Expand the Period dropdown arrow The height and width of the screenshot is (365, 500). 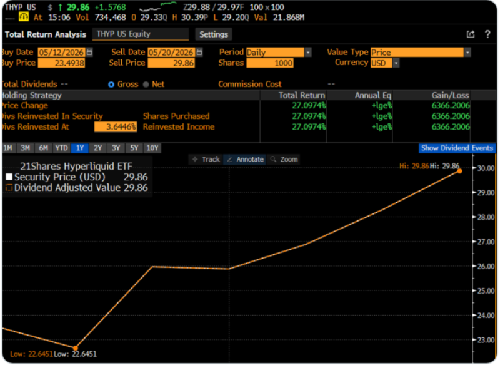click(x=308, y=53)
